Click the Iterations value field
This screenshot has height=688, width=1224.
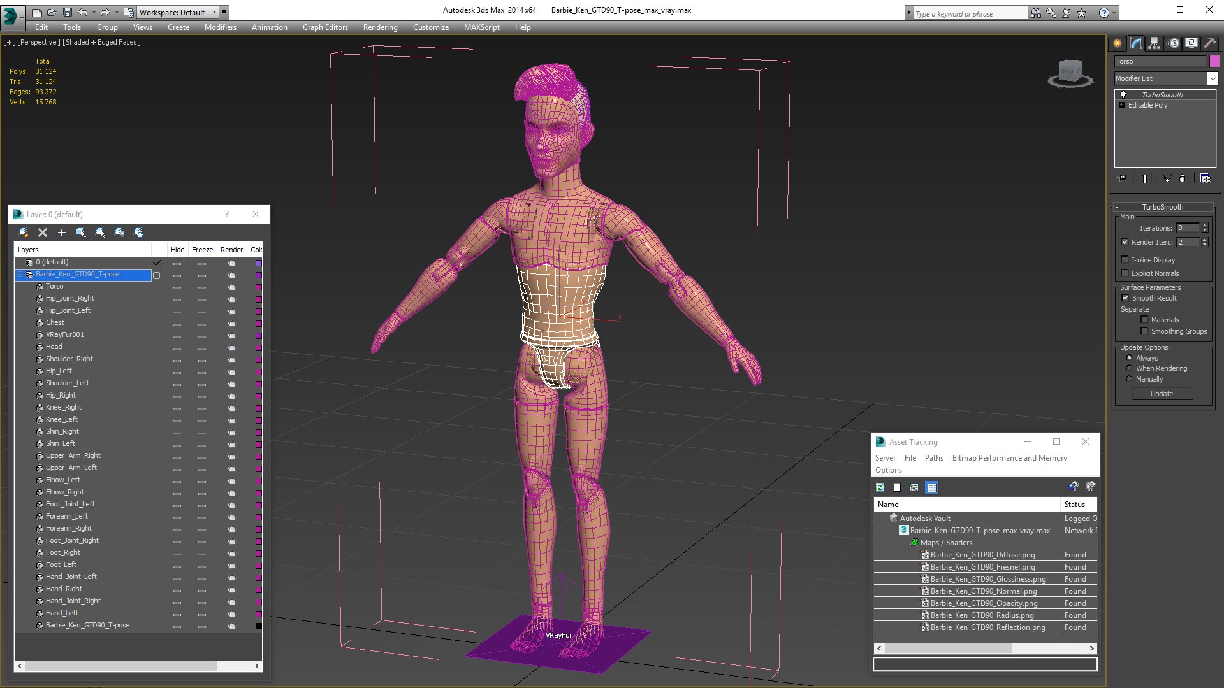tap(1188, 227)
